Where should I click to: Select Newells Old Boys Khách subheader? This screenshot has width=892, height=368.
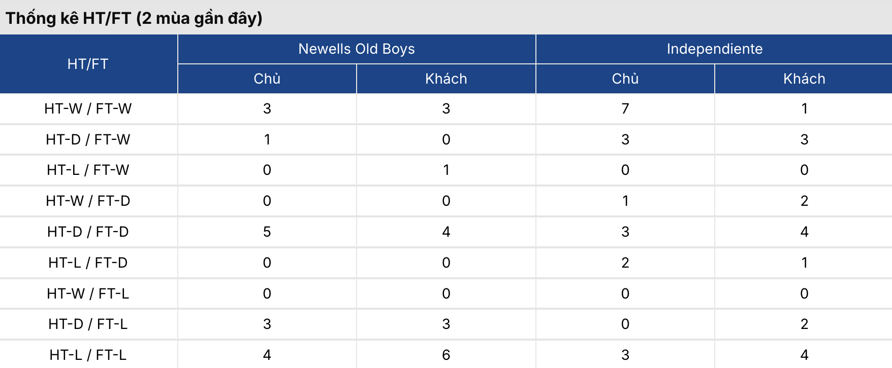tap(446, 79)
